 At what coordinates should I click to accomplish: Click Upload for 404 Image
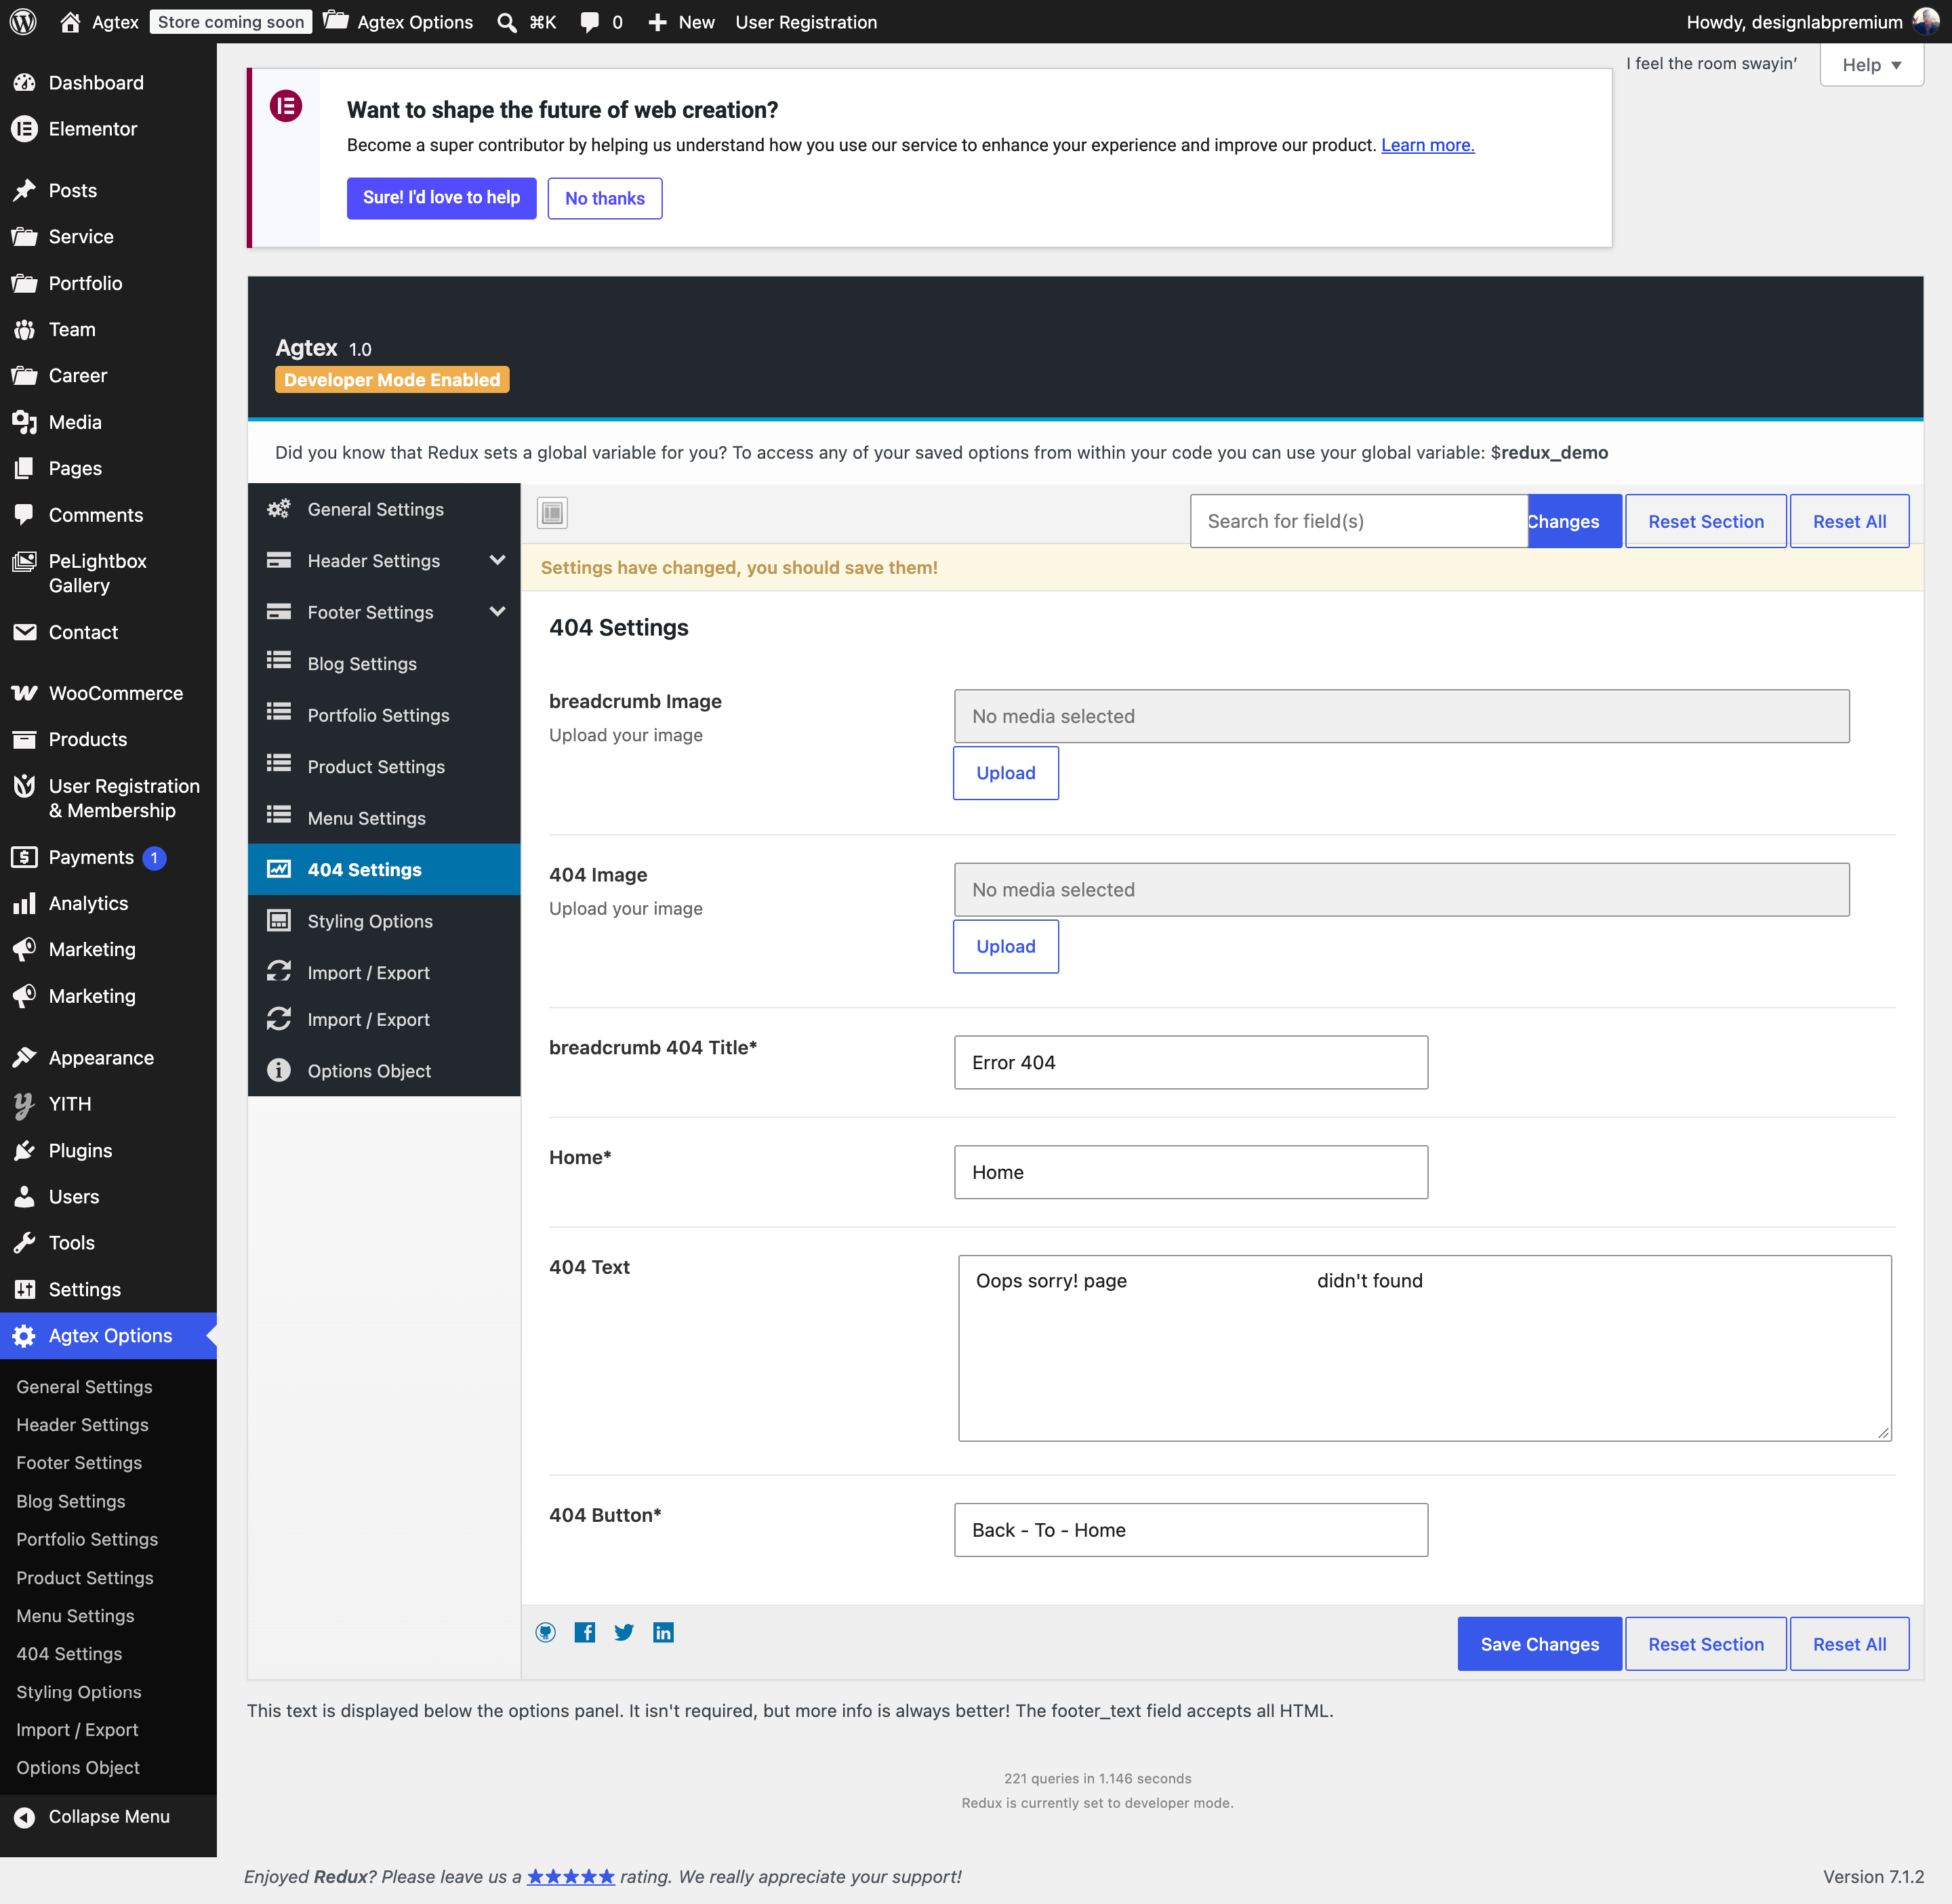(1006, 946)
